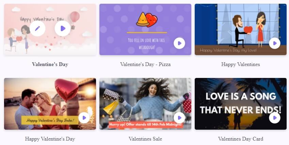Play the Valentine's Day template preview

(63, 28)
